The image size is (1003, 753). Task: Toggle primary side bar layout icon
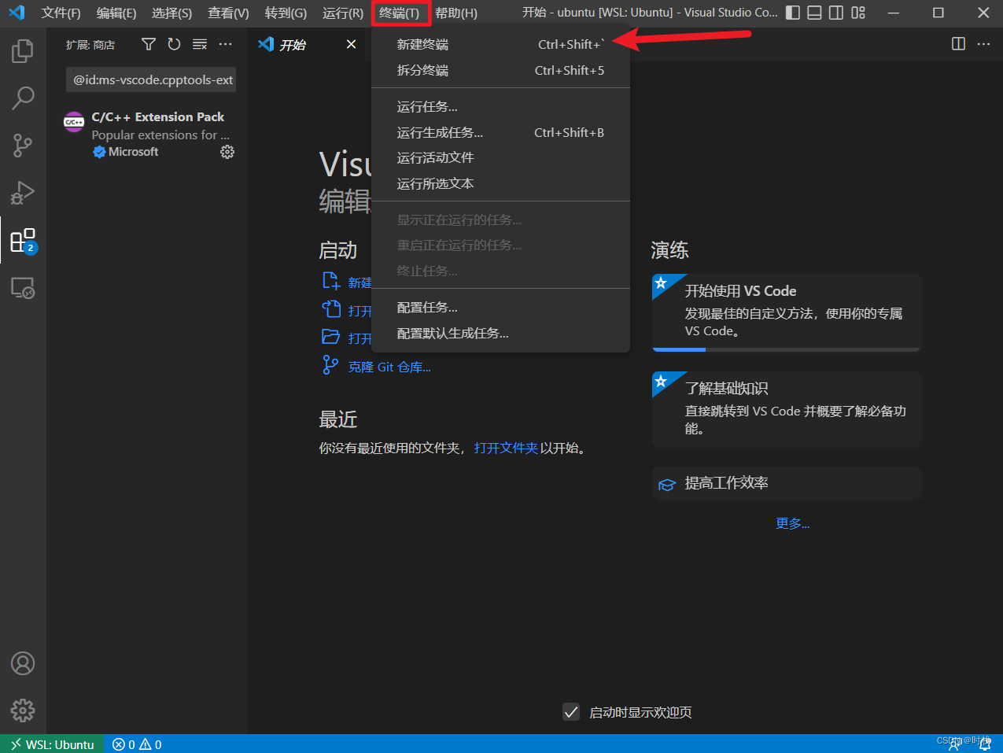pyautogui.click(x=793, y=13)
